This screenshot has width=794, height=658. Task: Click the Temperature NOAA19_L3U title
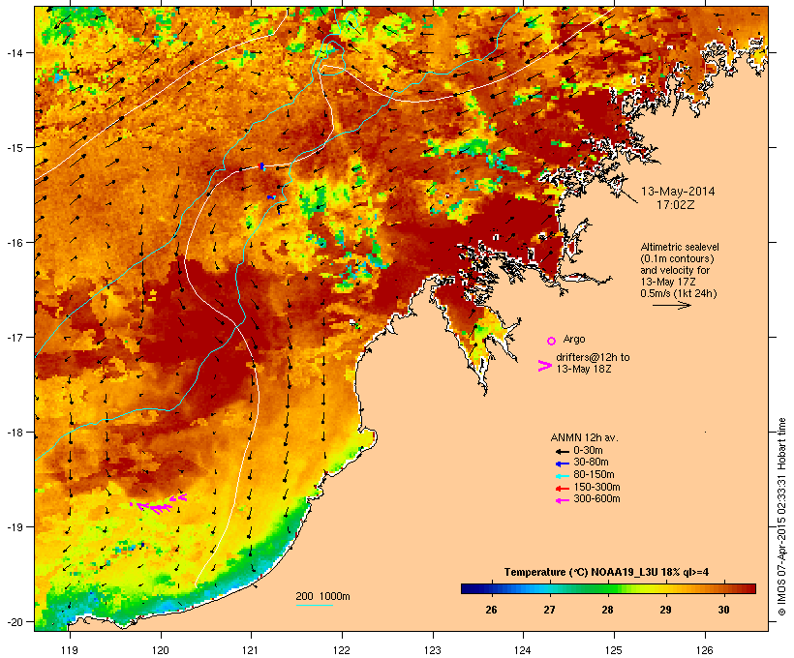pyautogui.click(x=606, y=572)
